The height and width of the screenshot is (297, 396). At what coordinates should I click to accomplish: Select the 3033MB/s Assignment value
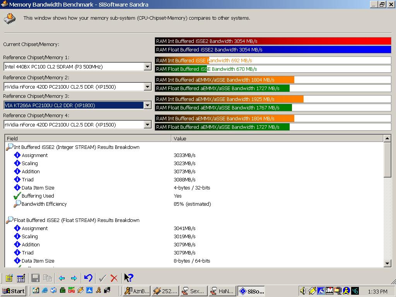[x=184, y=155]
